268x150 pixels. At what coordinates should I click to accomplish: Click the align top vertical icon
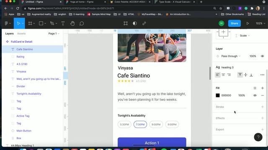[240, 75]
